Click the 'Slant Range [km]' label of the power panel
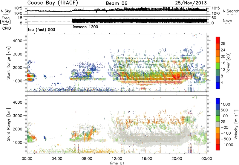This screenshot has height=165, width=239. [x=9, y=63]
